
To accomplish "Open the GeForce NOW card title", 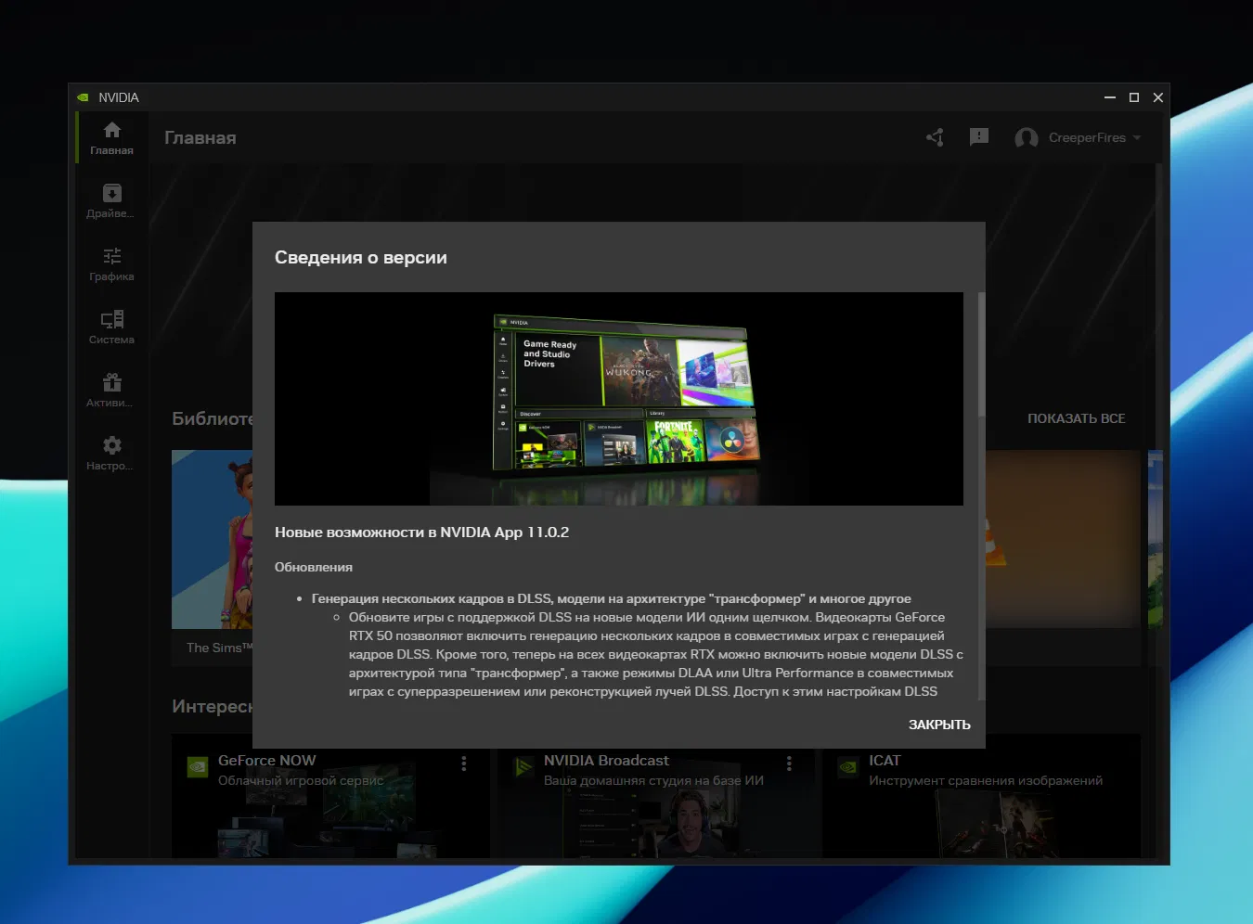I will [x=266, y=760].
